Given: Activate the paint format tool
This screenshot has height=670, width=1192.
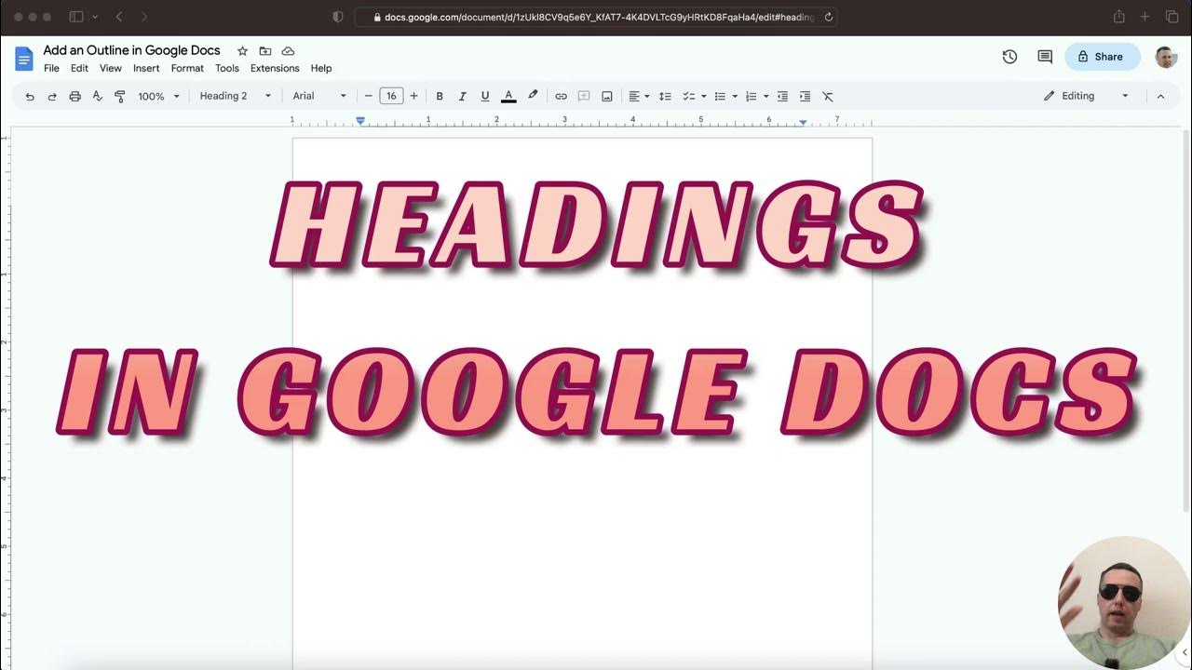Looking at the screenshot, I should pos(119,96).
